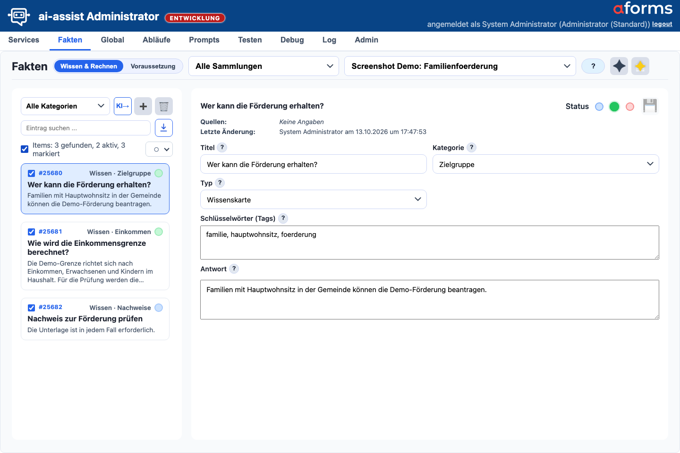Click the ai-assist robot logo icon
The height and width of the screenshot is (453, 680).
[x=19, y=16]
